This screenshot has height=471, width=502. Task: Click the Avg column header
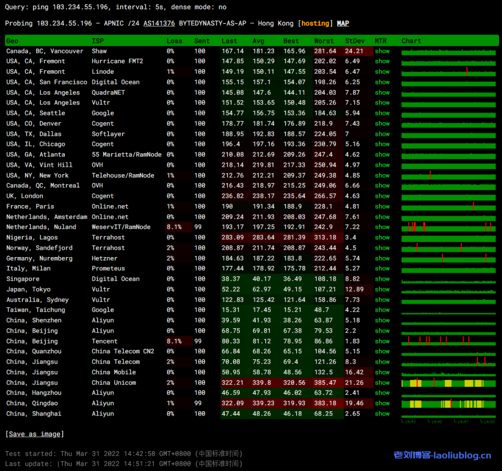pyautogui.click(x=258, y=41)
